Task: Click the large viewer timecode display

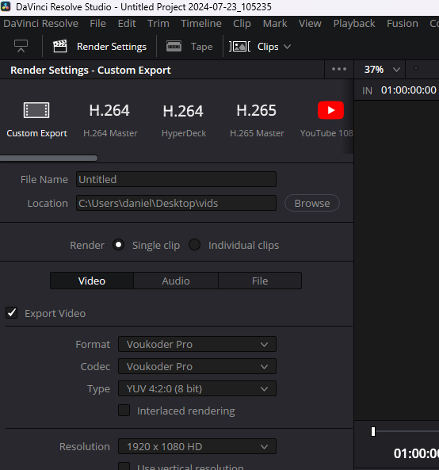Action: click(416, 453)
